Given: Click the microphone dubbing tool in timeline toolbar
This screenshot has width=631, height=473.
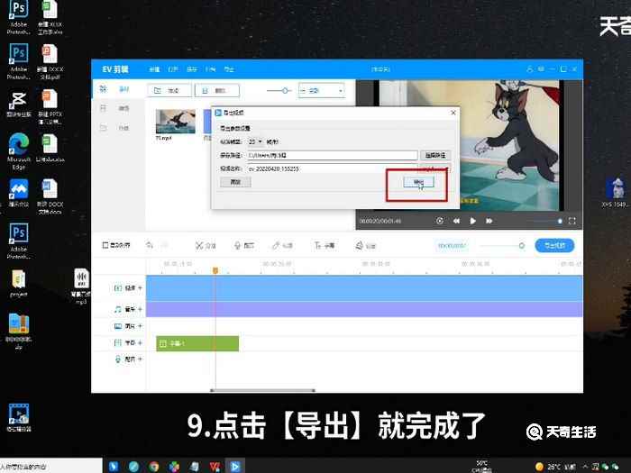Looking at the screenshot, I should tap(244, 245).
